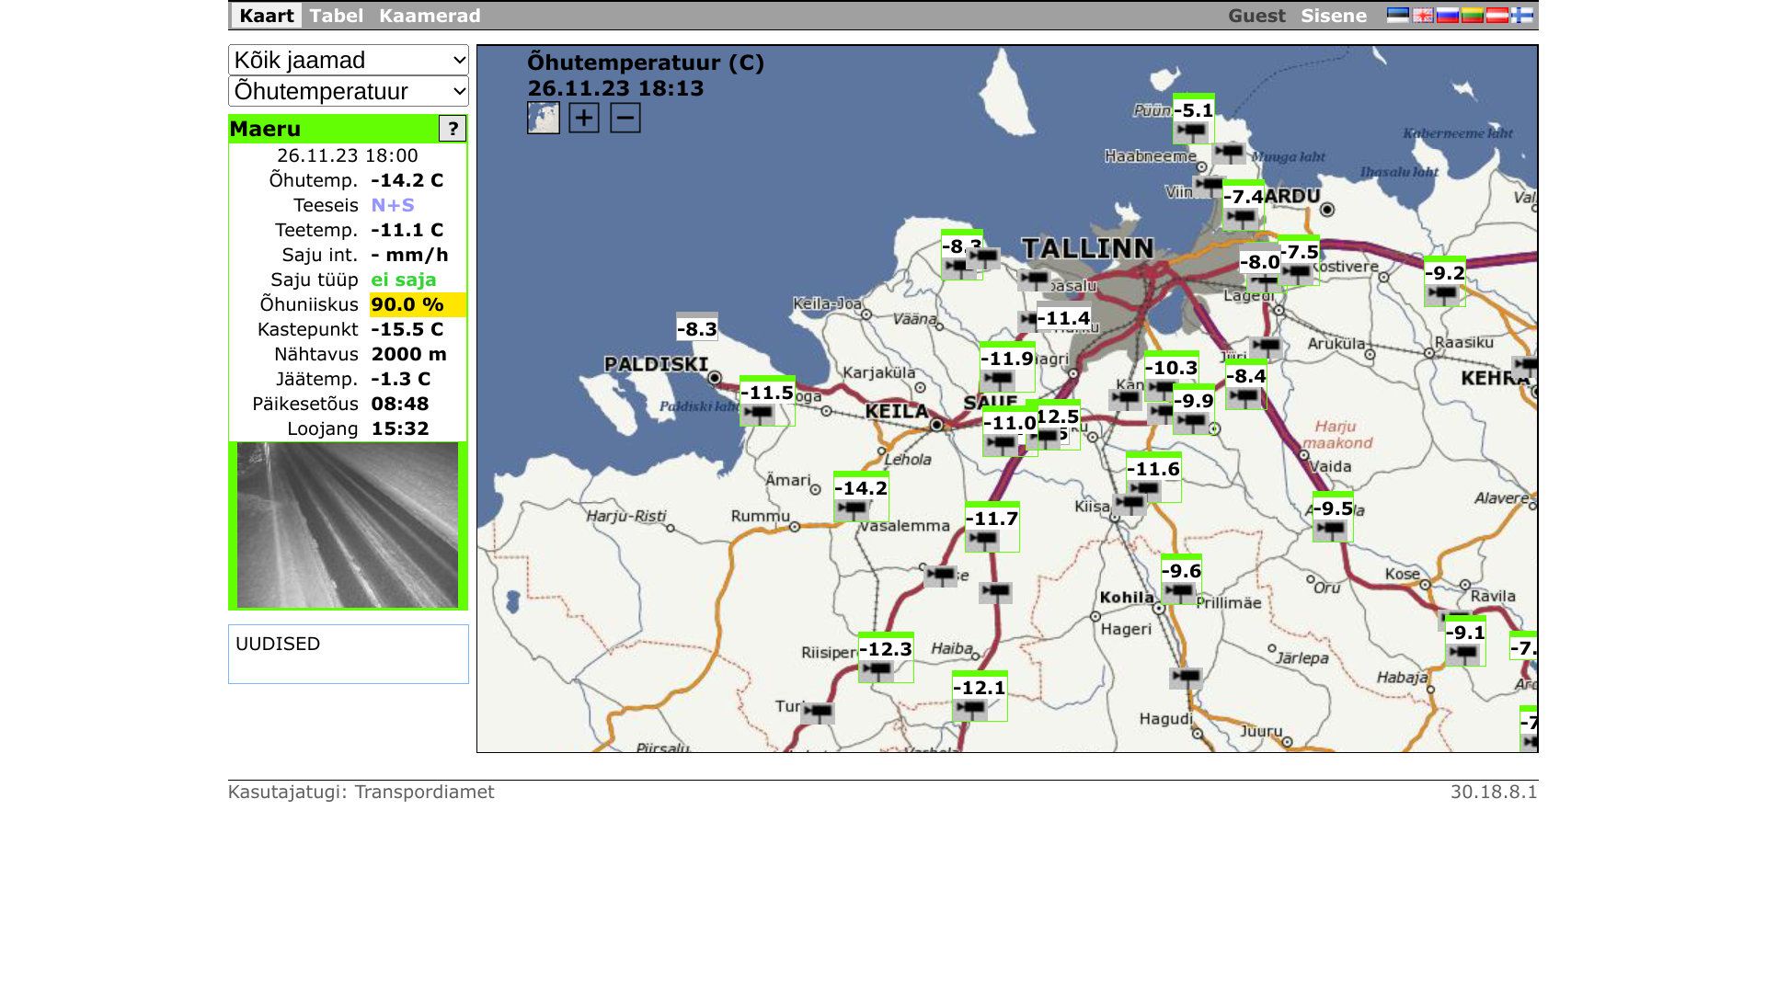This screenshot has width=1766, height=993.
Task: Click the Sisene login link
Action: coord(1334,16)
